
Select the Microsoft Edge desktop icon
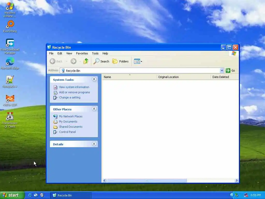point(10,63)
